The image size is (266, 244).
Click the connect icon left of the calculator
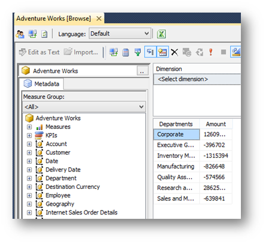(x=114, y=52)
